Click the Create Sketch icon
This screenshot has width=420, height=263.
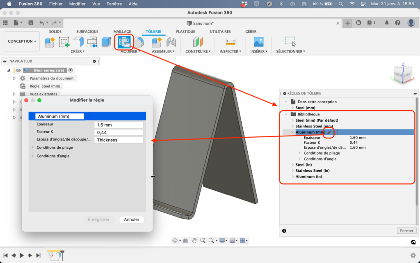pyautogui.click(x=64, y=42)
